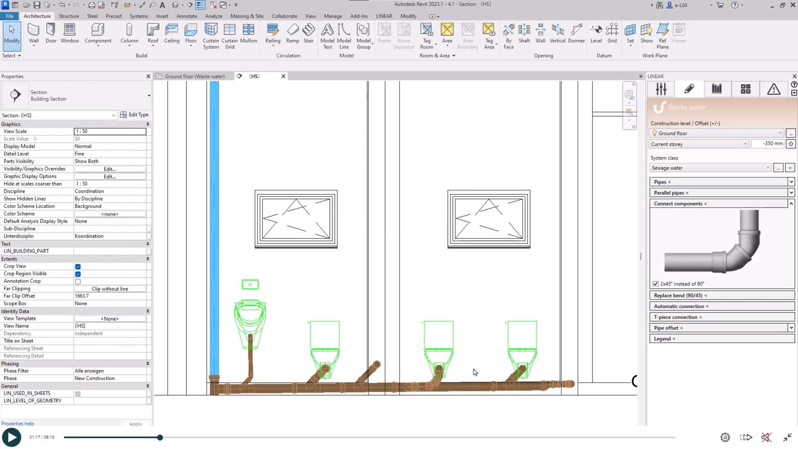Click the View Scale 1:50 field
Viewport: 798px width, 449px height.
click(110, 132)
